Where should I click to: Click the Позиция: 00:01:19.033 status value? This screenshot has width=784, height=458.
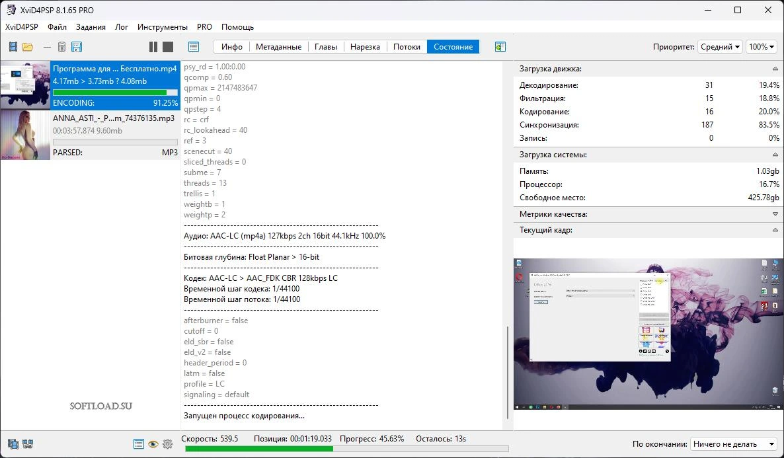pyautogui.click(x=292, y=438)
